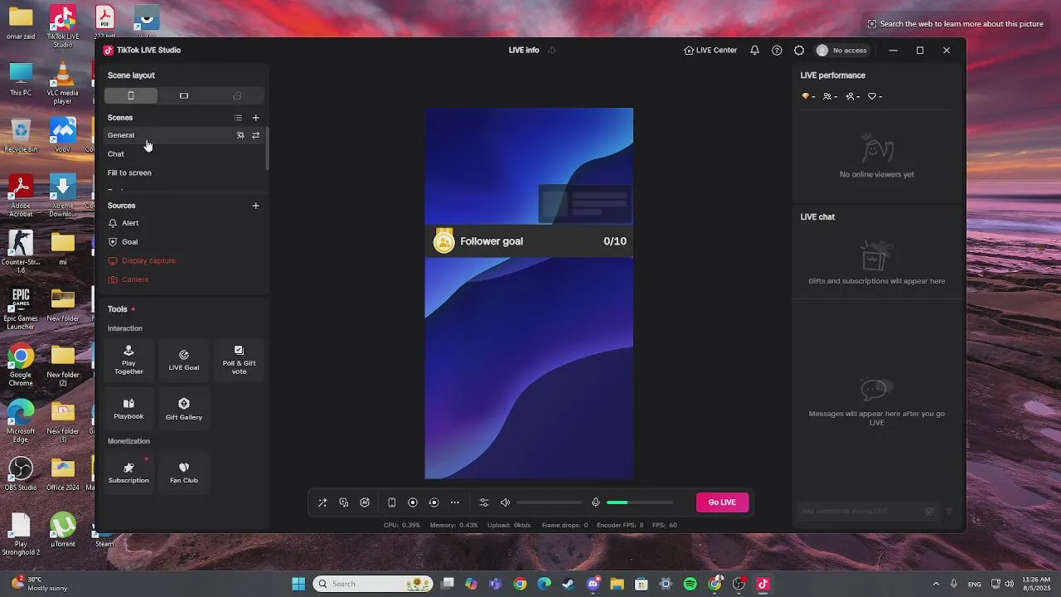Click the replay capture icon

coord(434,502)
